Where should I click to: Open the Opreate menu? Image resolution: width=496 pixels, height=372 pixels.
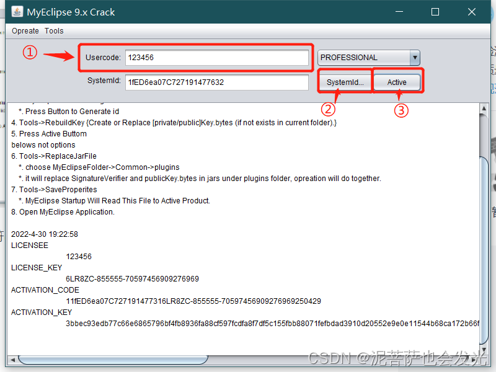[25, 31]
